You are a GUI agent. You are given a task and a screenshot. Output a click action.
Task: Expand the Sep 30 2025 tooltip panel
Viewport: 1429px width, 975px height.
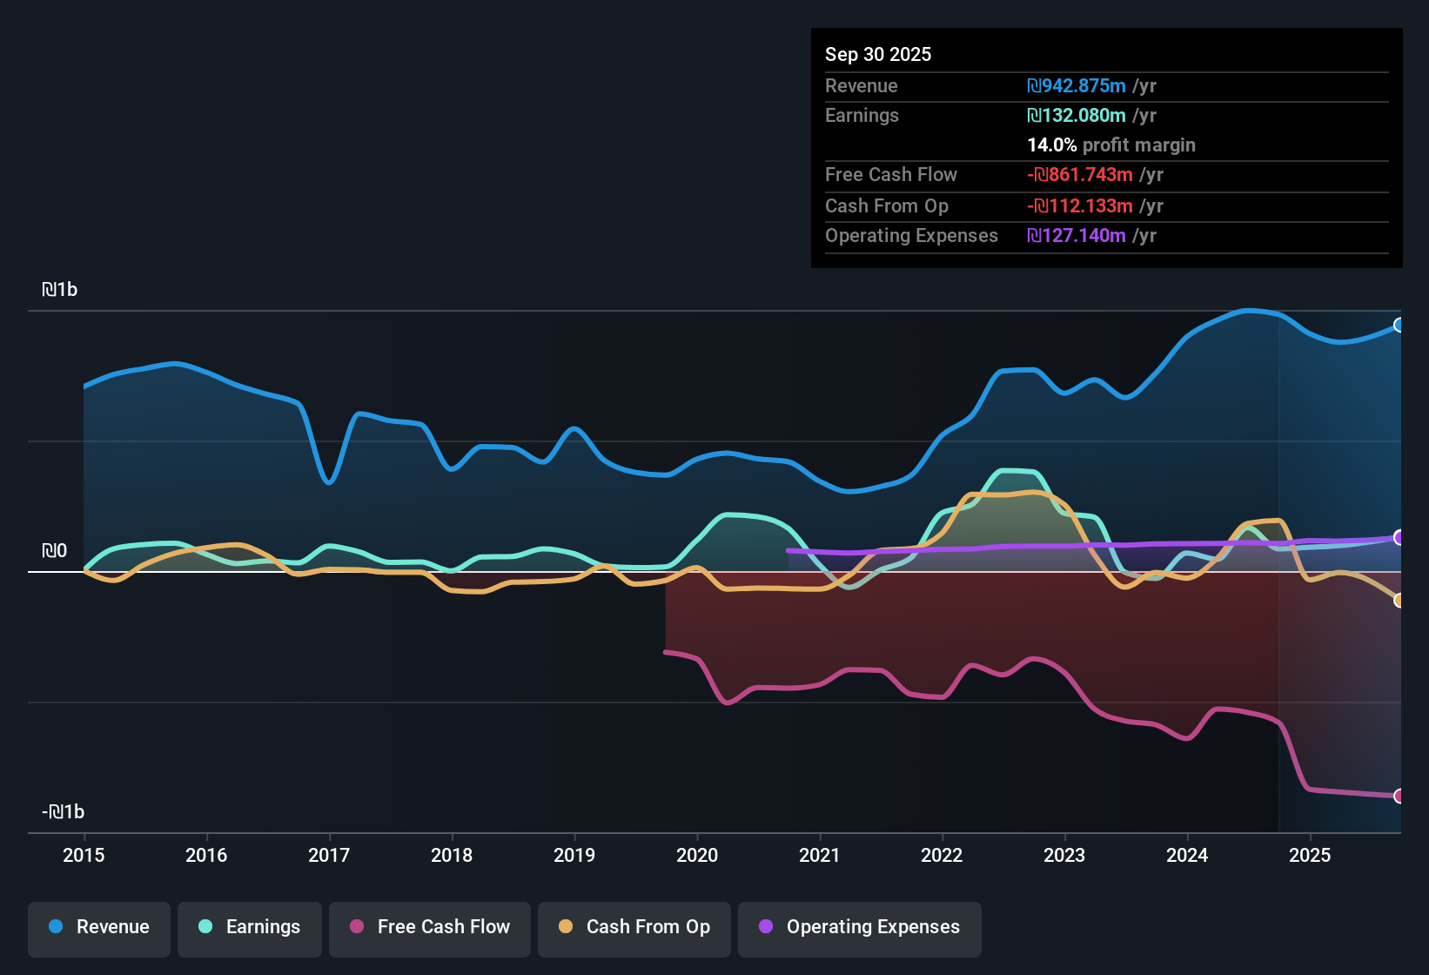[1106, 148]
